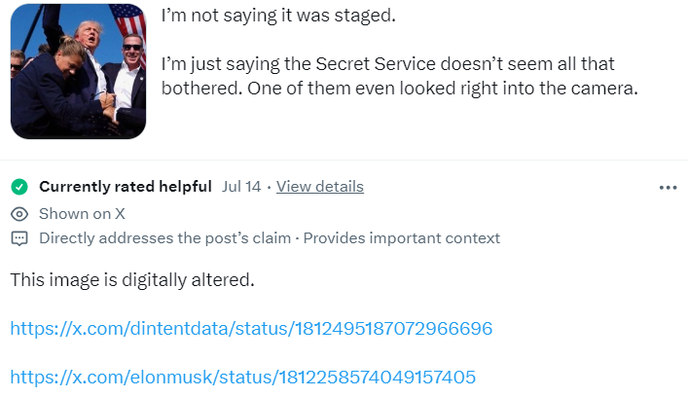The height and width of the screenshot is (397, 688).
Task: Click the speech bubble icon beside the note tags
Action: click(x=19, y=238)
